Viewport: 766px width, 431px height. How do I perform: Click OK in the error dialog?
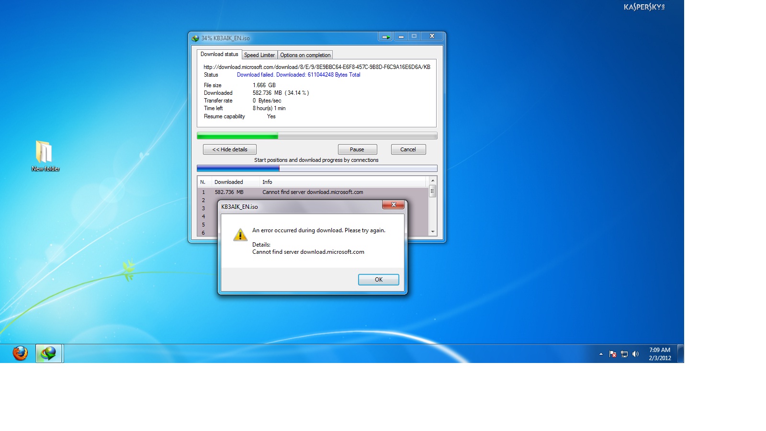pyautogui.click(x=378, y=280)
